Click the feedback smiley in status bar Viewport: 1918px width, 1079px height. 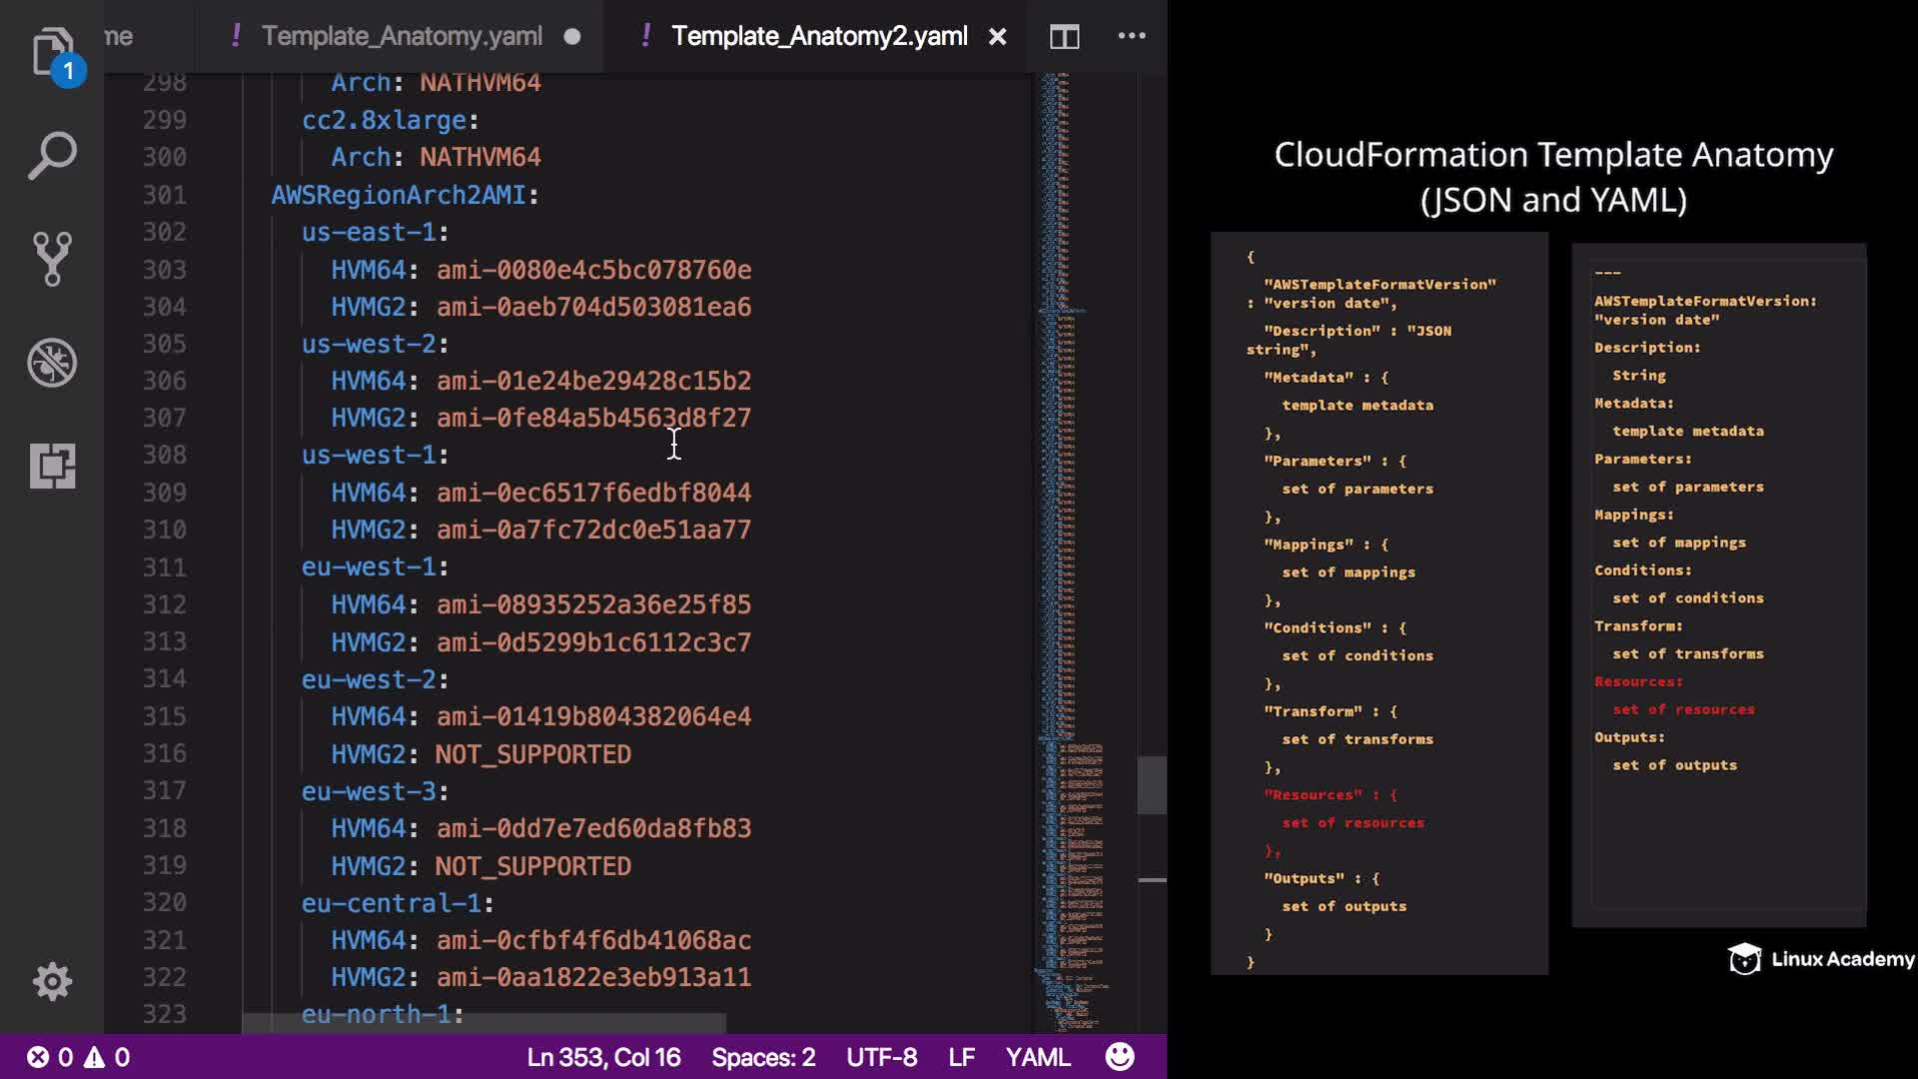1120,1057
